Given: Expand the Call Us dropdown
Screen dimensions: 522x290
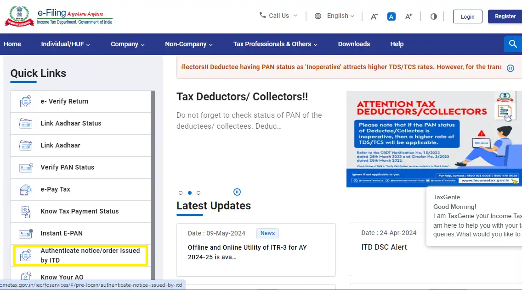Looking at the screenshot, I should coord(278,15).
